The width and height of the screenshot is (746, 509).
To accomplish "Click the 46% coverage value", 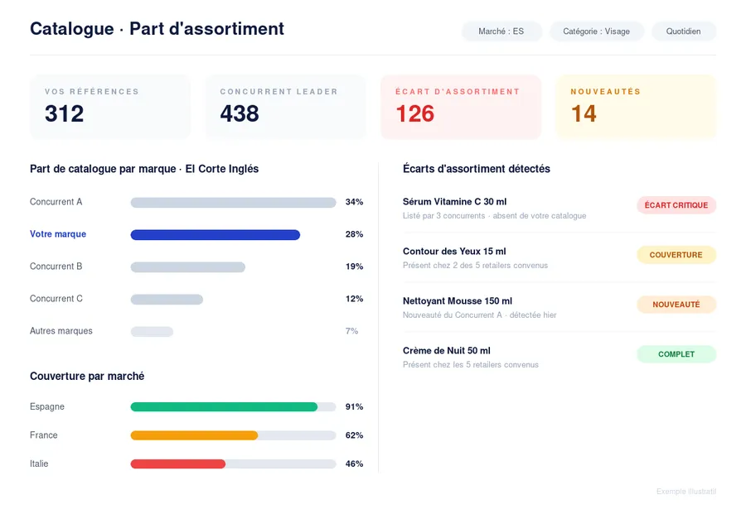I will (355, 463).
